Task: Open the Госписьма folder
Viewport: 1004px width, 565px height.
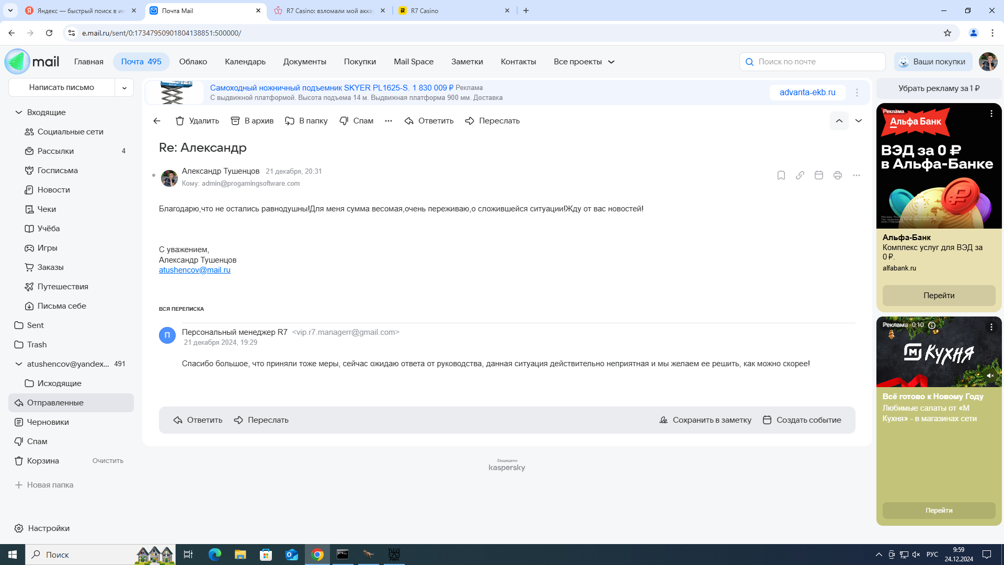Action: (x=71, y=171)
